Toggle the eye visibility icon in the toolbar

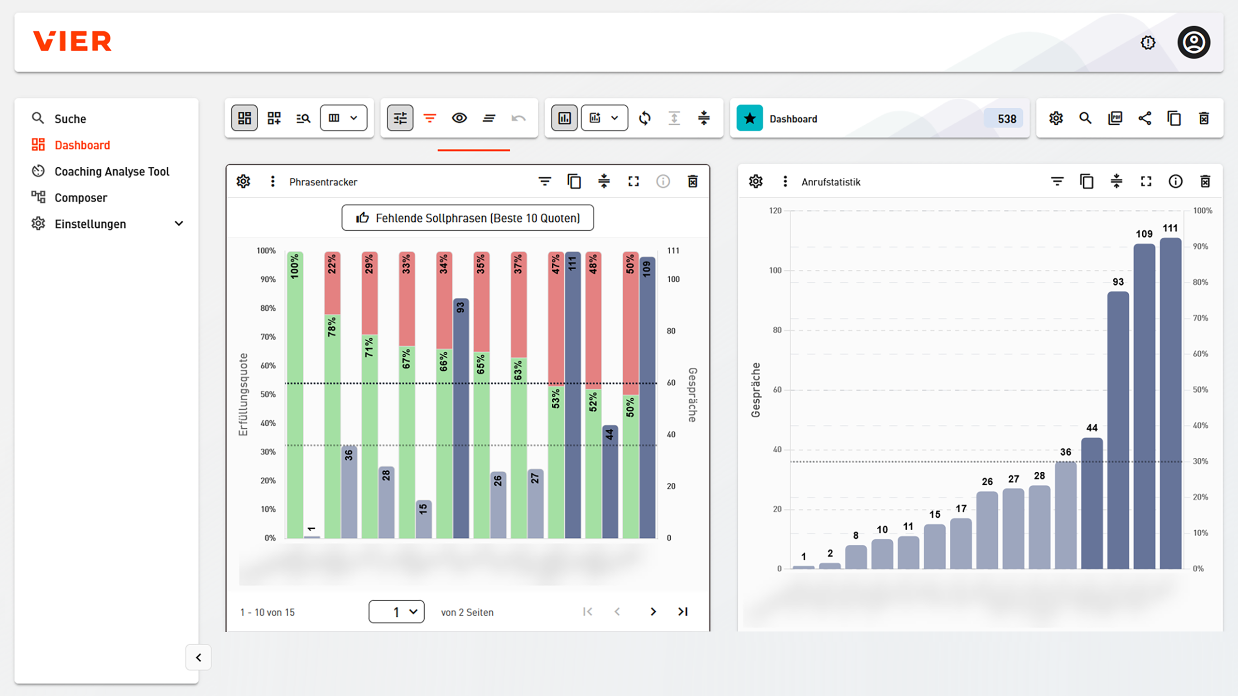point(459,118)
